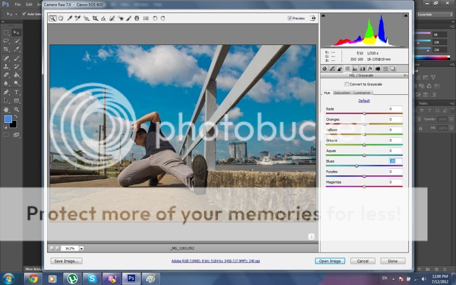
Task: Switch to the Luminance tab
Action: pyautogui.click(x=362, y=93)
